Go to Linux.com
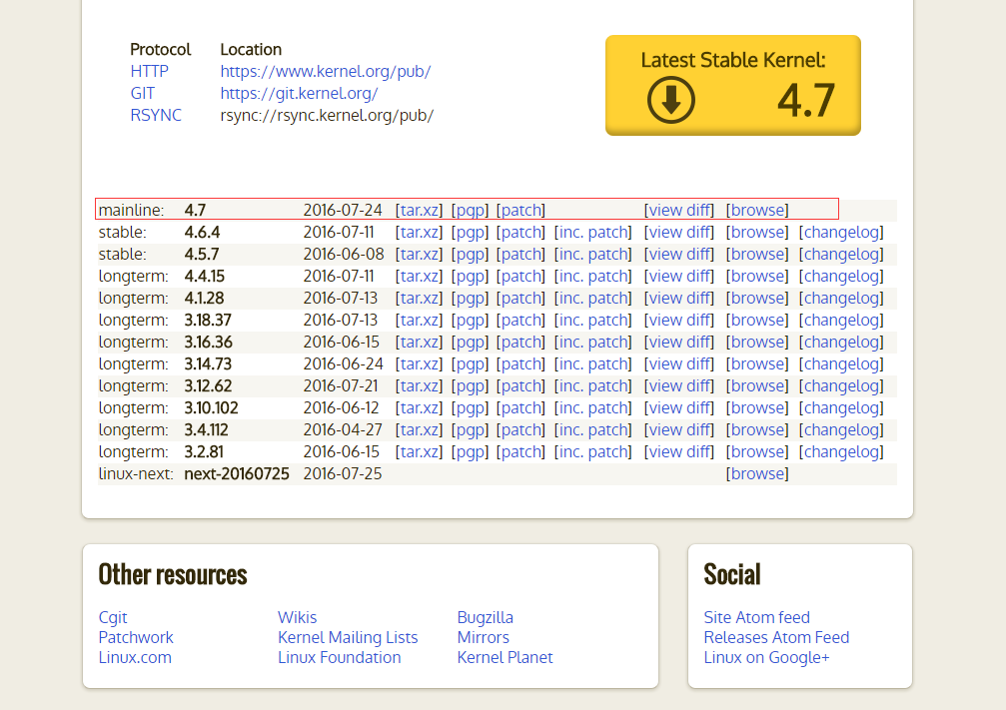 pos(136,657)
